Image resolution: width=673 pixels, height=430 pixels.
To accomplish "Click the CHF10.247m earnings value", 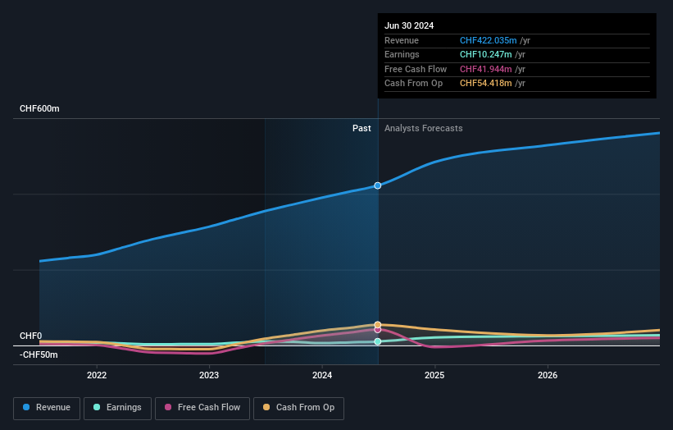I will point(485,54).
